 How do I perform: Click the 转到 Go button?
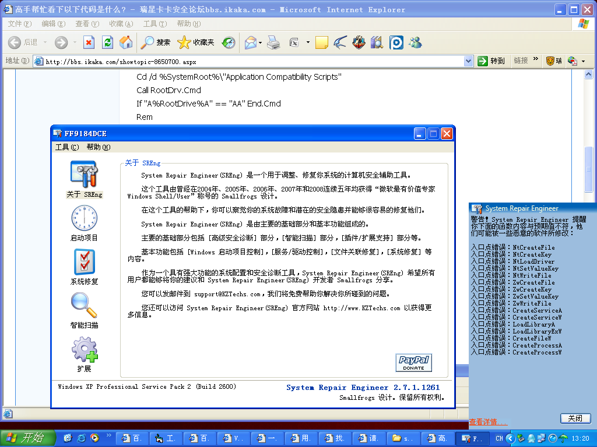tap(491, 61)
